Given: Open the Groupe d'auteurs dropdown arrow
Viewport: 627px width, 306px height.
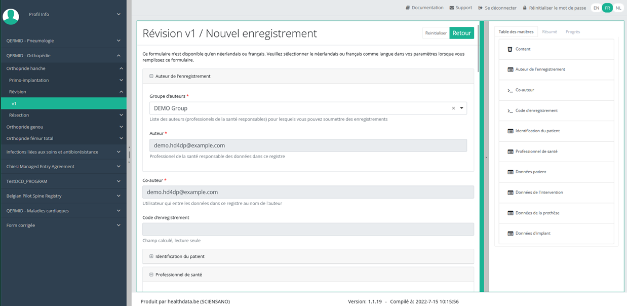Looking at the screenshot, I should pos(461,108).
